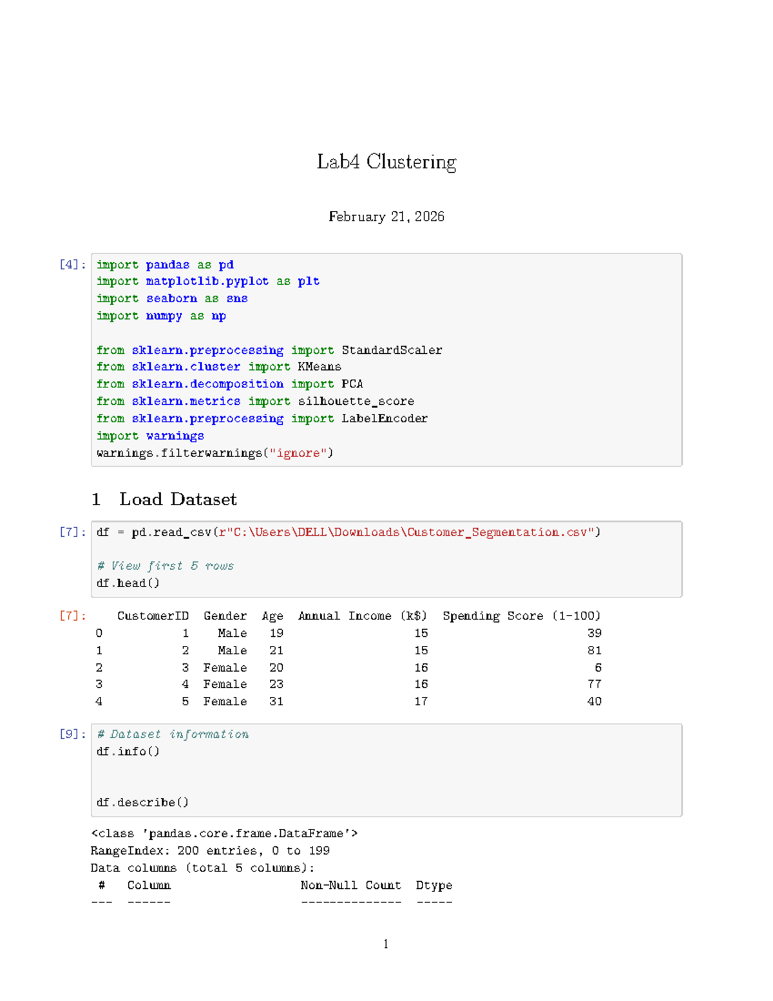Click the 'Lab4 Clustering' document title
773x1001 pixels.
386,162
